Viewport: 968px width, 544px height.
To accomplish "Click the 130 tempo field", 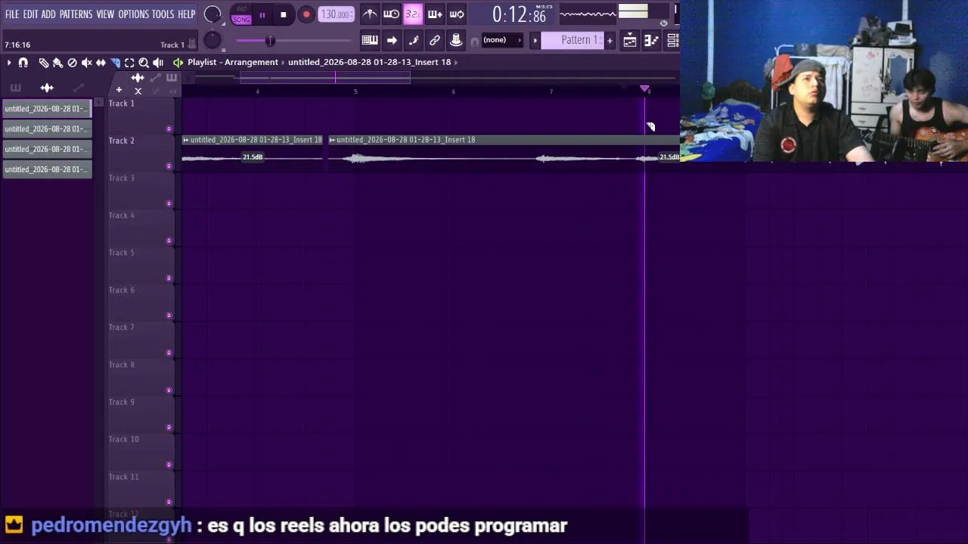I will tap(335, 14).
